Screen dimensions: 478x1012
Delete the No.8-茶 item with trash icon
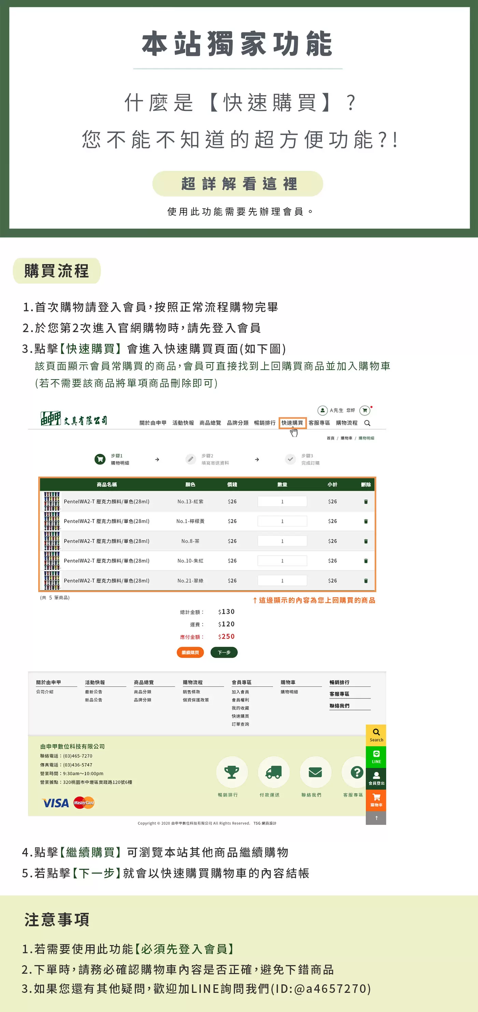click(x=366, y=541)
